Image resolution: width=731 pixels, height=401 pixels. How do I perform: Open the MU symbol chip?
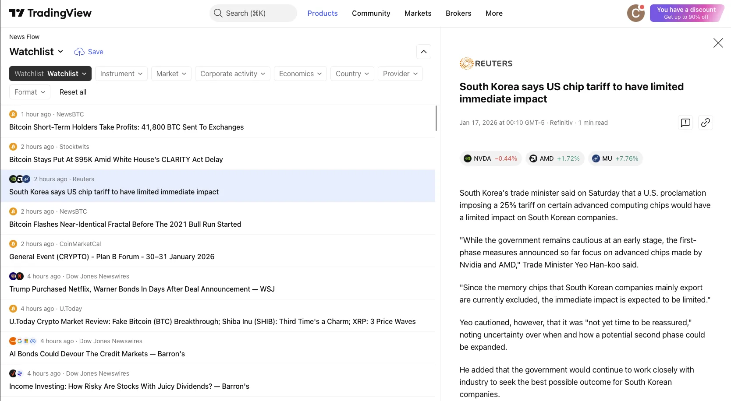pos(615,158)
